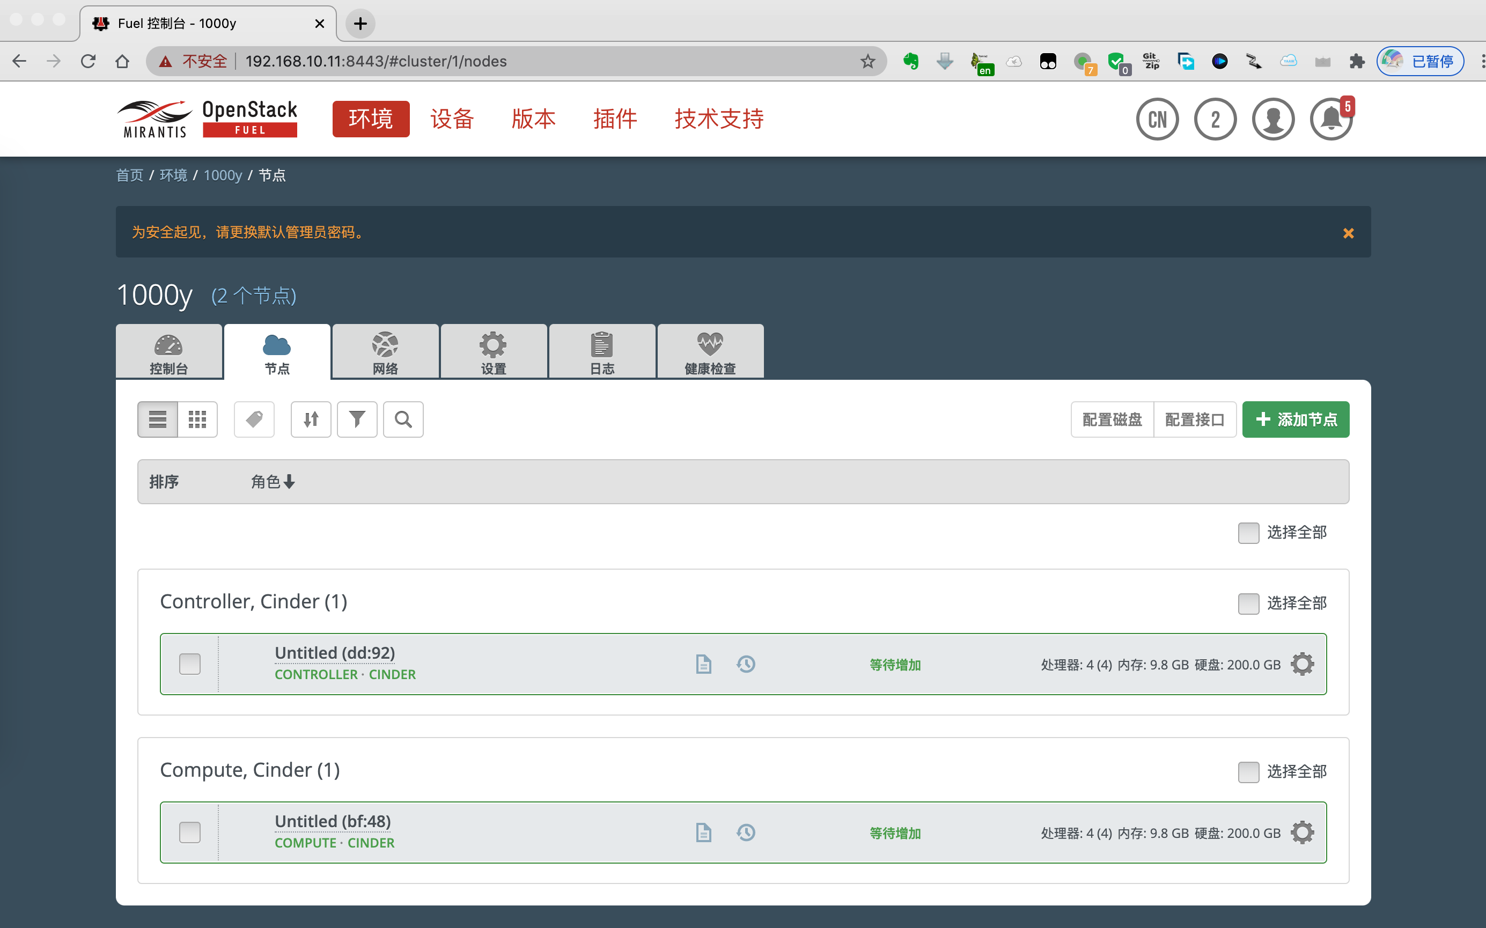Viewport: 1486px width, 928px height.
Task: Go to 环境 breadcrumb link
Action: (174, 175)
